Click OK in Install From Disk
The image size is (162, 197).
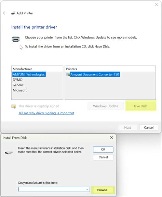pyautogui.click(x=103, y=150)
